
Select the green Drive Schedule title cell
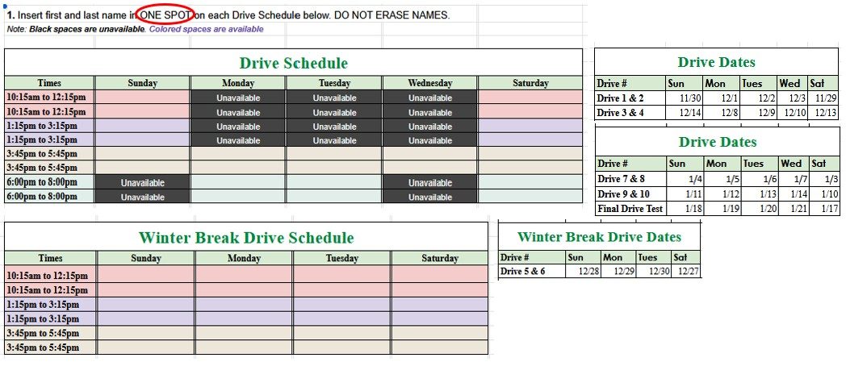(294, 63)
